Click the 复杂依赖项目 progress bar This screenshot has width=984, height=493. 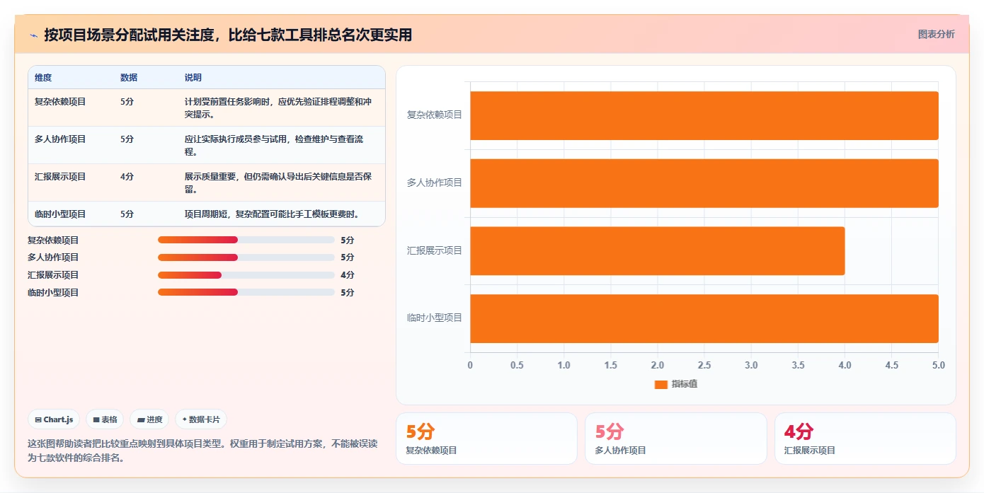tap(246, 240)
